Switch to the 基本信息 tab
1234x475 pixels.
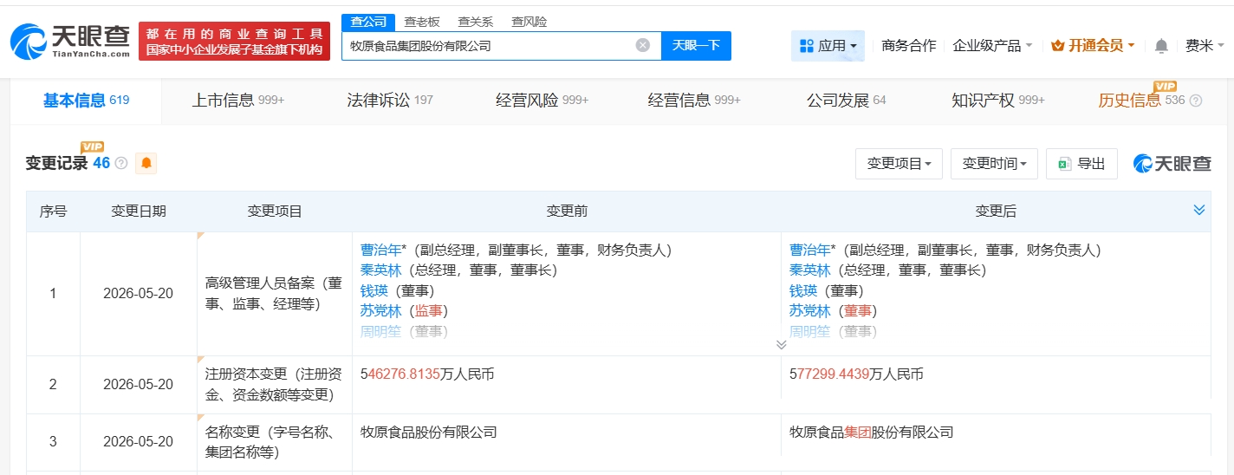tap(86, 101)
